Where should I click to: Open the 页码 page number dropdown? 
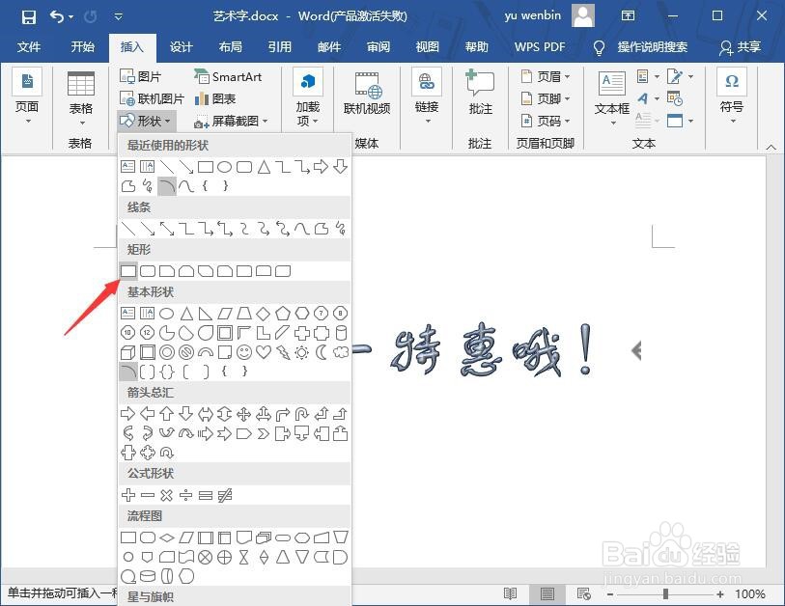coord(547,120)
